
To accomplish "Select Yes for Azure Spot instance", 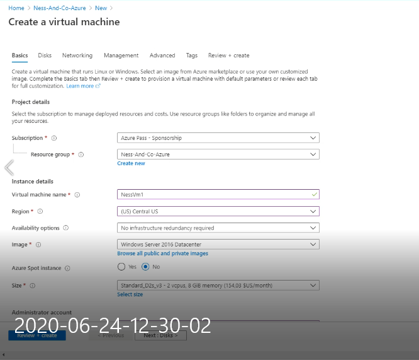I will click(x=121, y=267).
